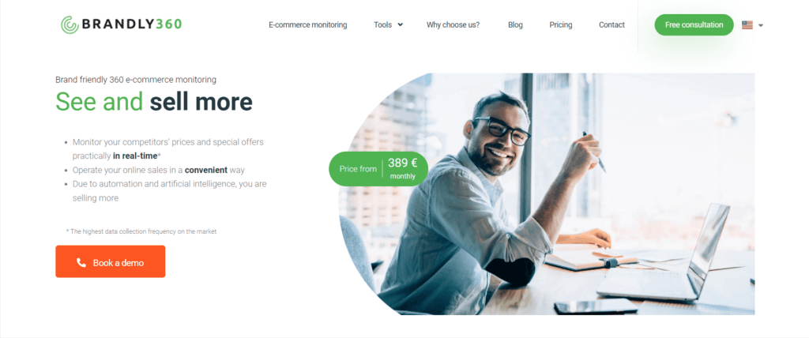Viewport: 809px width, 338px height.
Task: Click the Brandly360 spiral logo icon
Action: click(x=70, y=24)
